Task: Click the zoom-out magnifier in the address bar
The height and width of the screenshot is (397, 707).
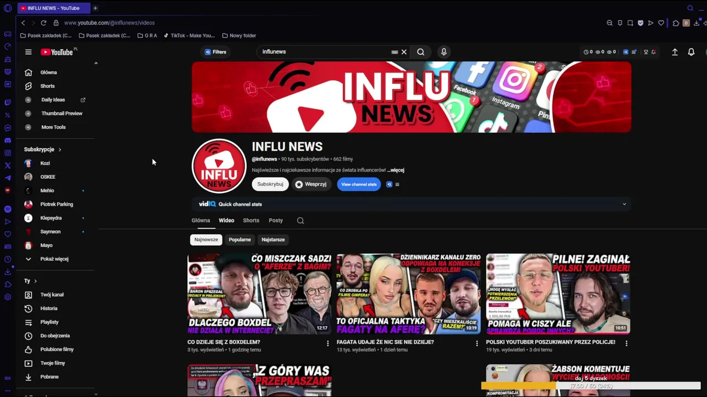Action: point(609,23)
